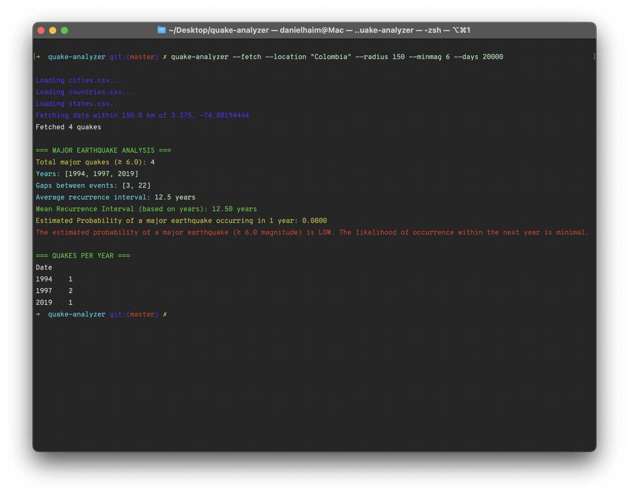Select the Fetched 4 quakes line
Viewport: 629px width, 495px height.
click(x=68, y=127)
